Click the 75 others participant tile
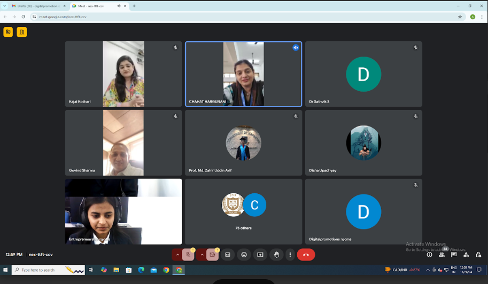Image resolution: width=488 pixels, height=284 pixels. [x=243, y=211]
